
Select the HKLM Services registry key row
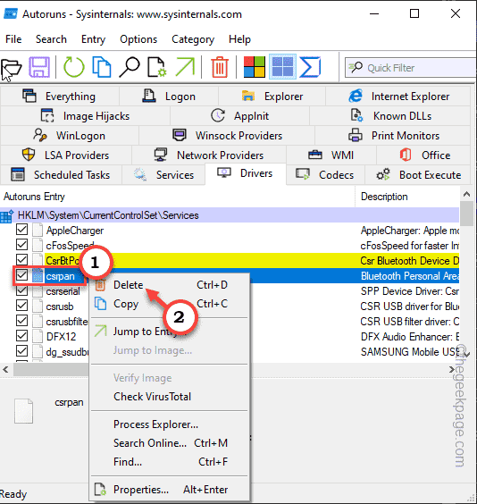(x=230, y=215)
